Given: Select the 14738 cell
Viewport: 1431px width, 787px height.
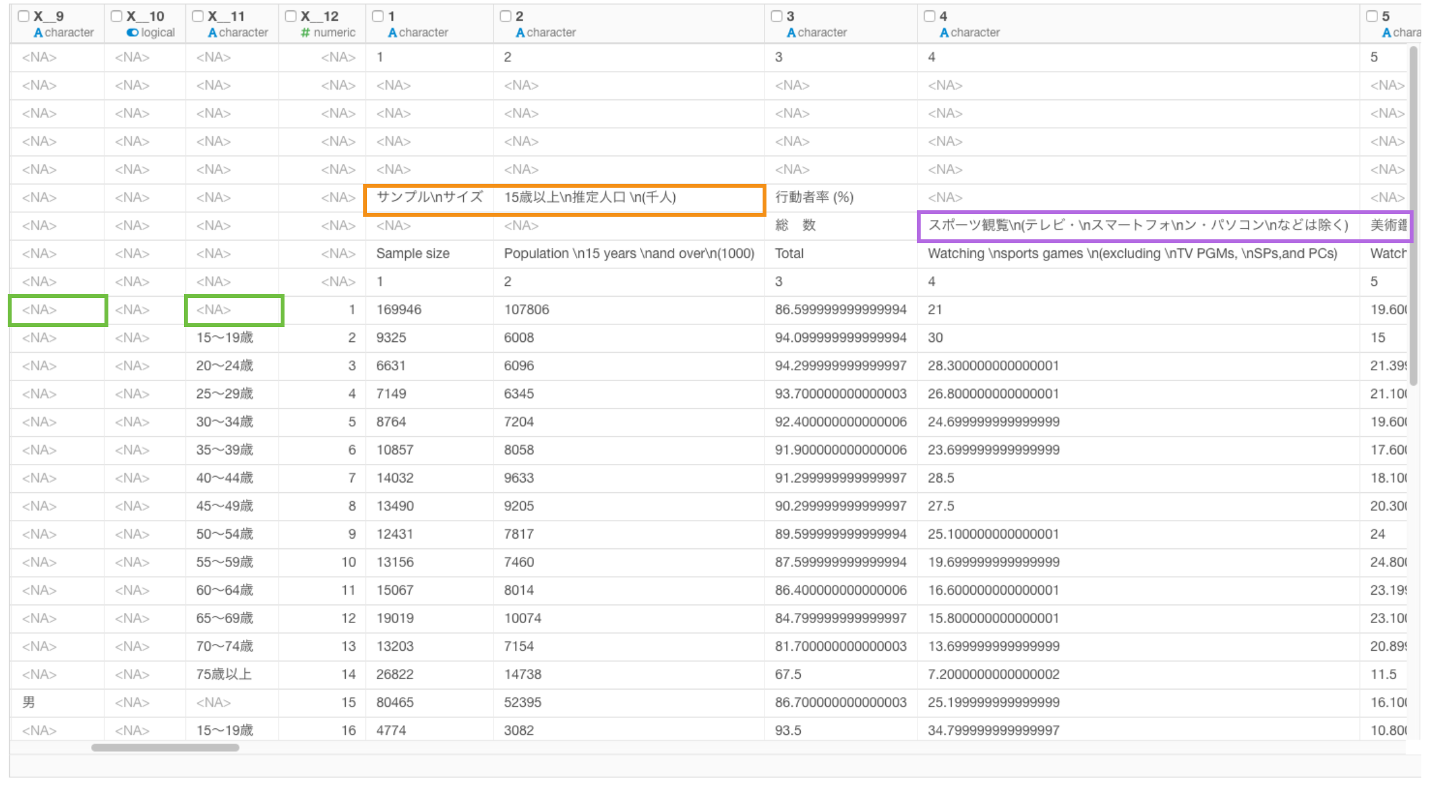Looking at the screenshot, I should click(629, 674).
